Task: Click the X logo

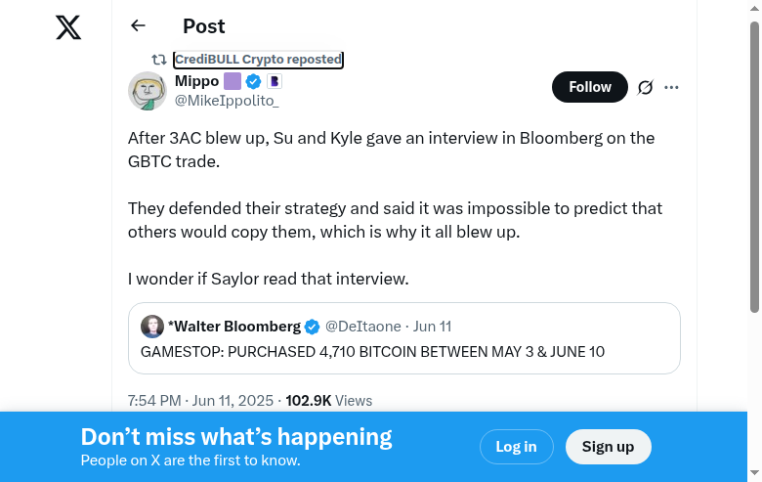Action: pos(68,27)
